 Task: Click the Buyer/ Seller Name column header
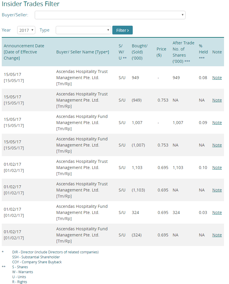tap(83, 52)
